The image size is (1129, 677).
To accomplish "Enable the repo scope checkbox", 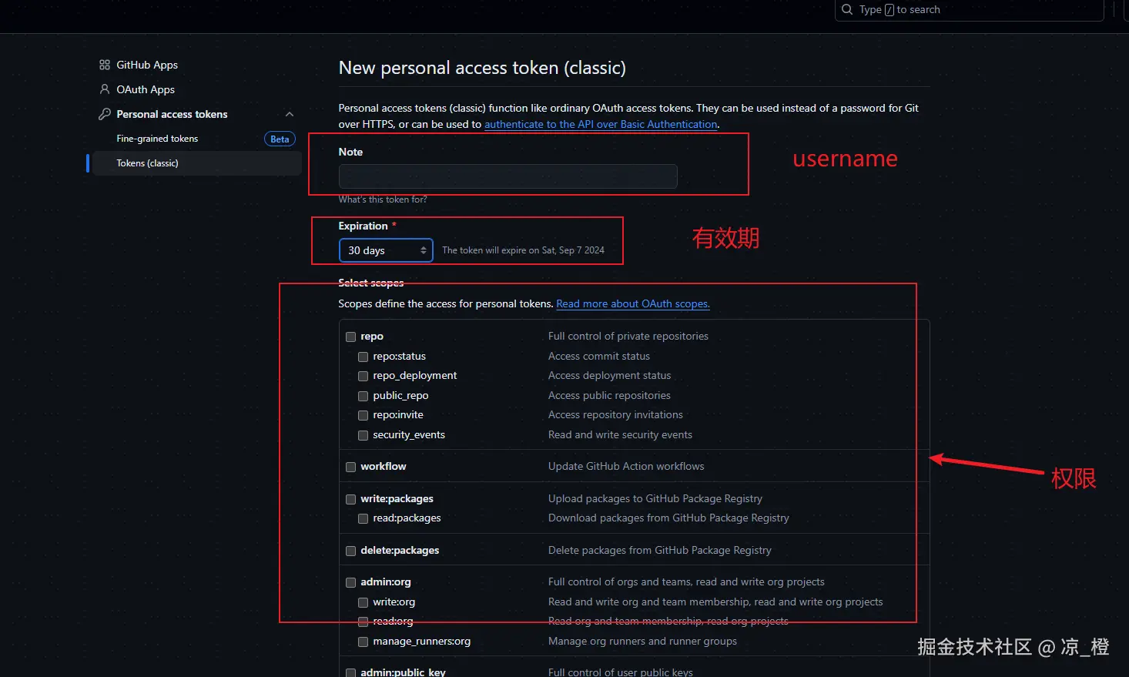I will point(350,337).
